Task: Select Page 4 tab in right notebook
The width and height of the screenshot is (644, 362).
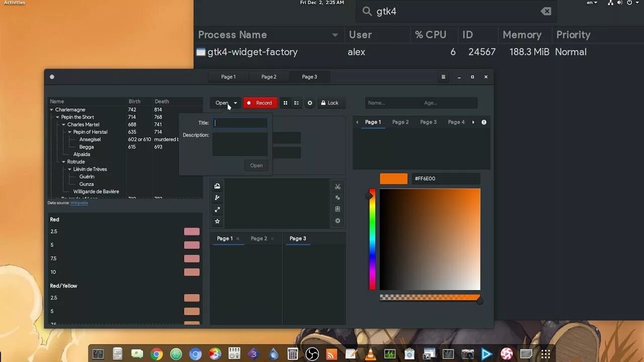Action: coord(456,122)
